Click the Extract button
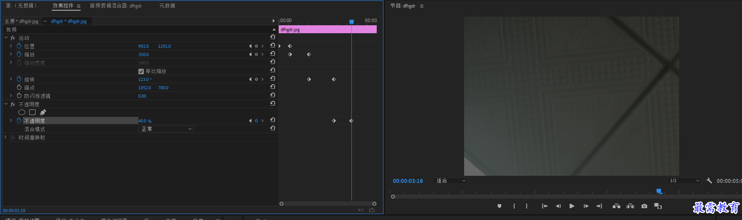The height and width of the screenshot is (220, 742). click(630, 206)
